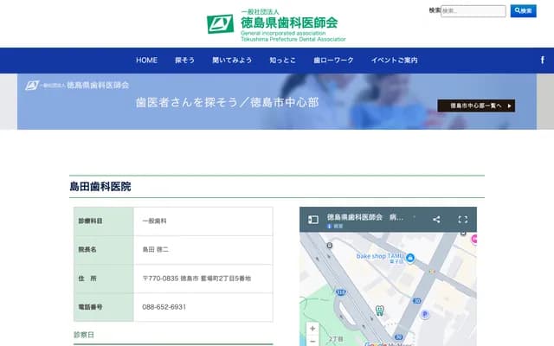This screenshot has height=346, width=554.
Task: Select the bake shop TAMU map marker
Action: (x=410, y=258)
